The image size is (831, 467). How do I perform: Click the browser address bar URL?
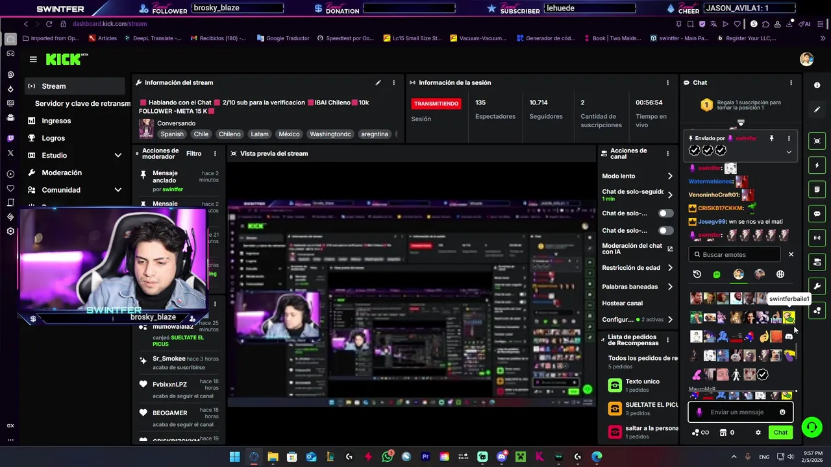(110, 24)
